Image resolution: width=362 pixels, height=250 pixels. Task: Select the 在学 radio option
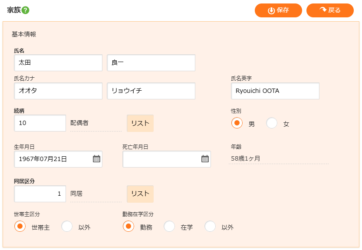click(169, 226)
